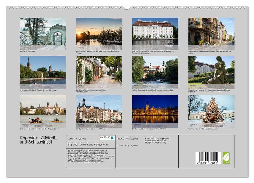Open the August Schildkröte sculpture photo
254x183 pixels.
point(210,72)
